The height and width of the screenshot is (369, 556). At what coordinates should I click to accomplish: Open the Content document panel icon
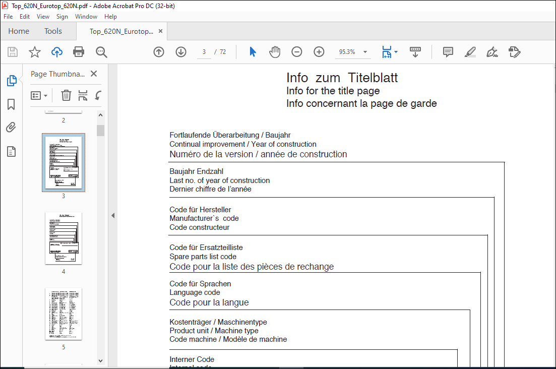[11, 151]
